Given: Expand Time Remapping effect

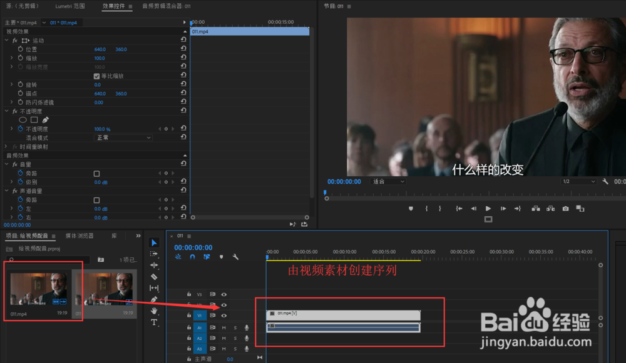Looking at the screenshot, I should (x=6, y=147).
